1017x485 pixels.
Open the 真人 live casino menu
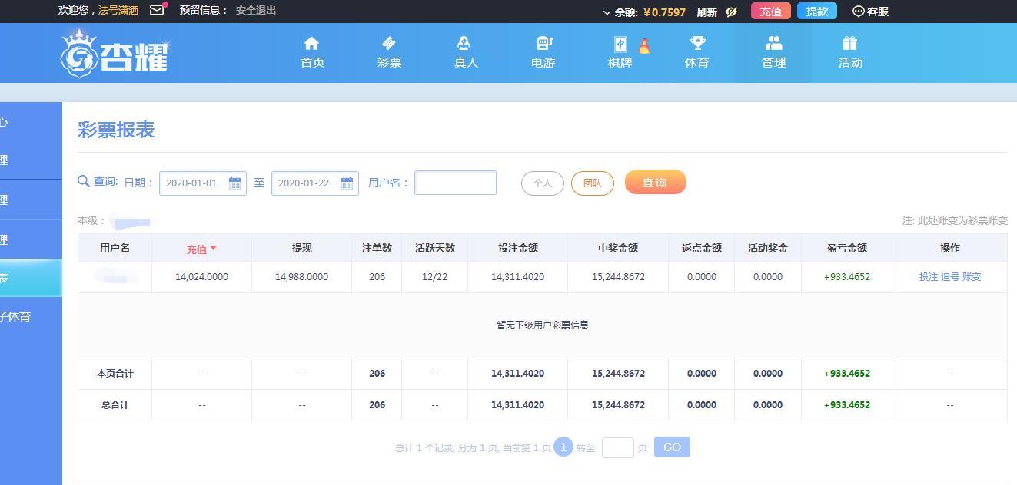pyautogui.click(x=466, y=53)
